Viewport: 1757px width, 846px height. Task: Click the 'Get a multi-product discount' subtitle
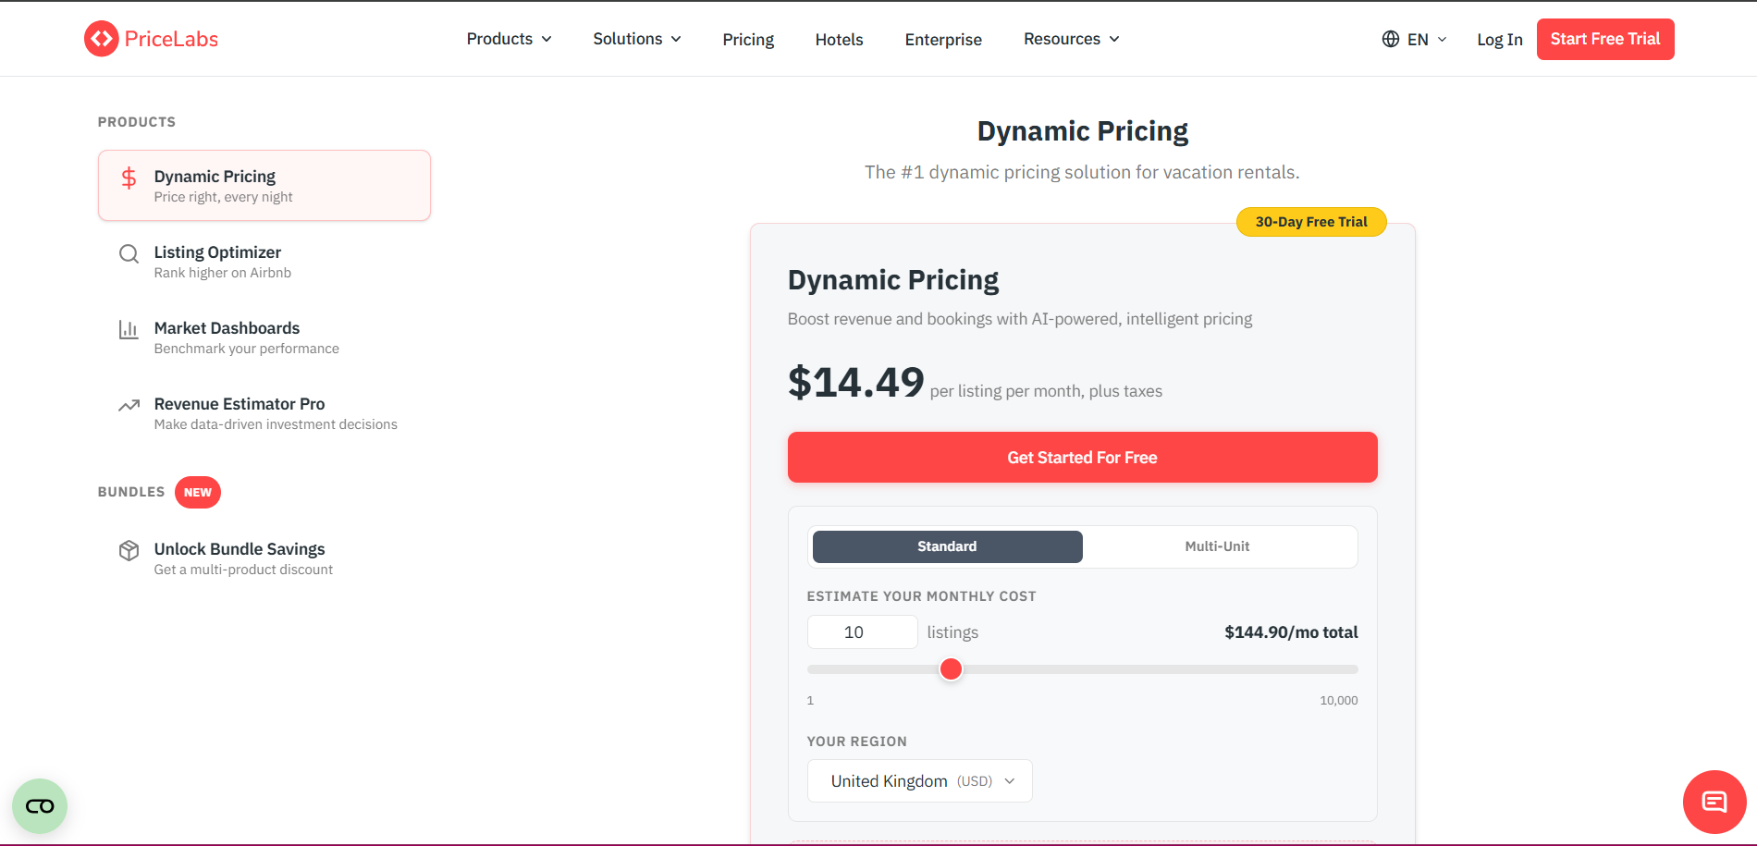[243, 570]
